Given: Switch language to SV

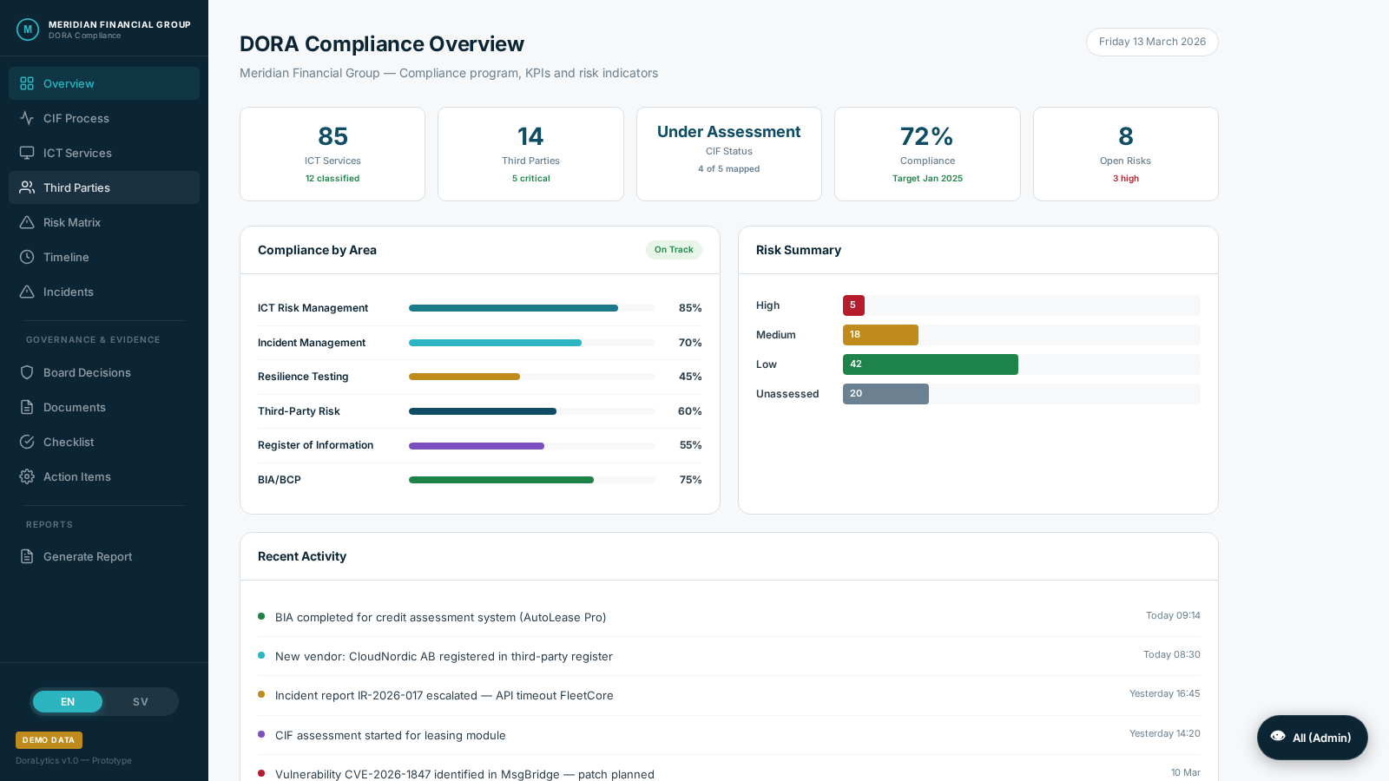Looking at the screenshot, I should point(140,702).
